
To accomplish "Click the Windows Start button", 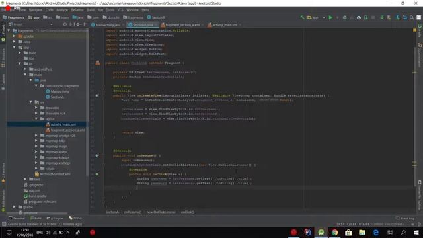I will coord(416,232).
